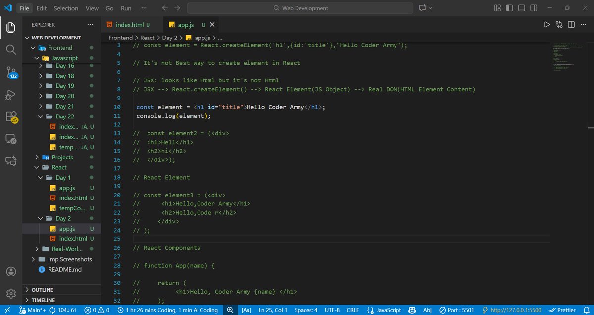The image size is (594, 315).
Task: Toggle the Secondary Side Bar panel
Action: [x=533, y=8]
